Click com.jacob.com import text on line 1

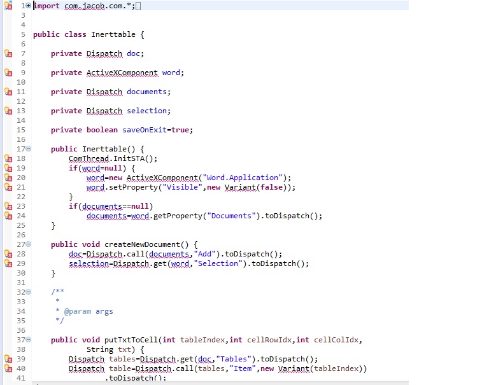[x=93, y=6]
